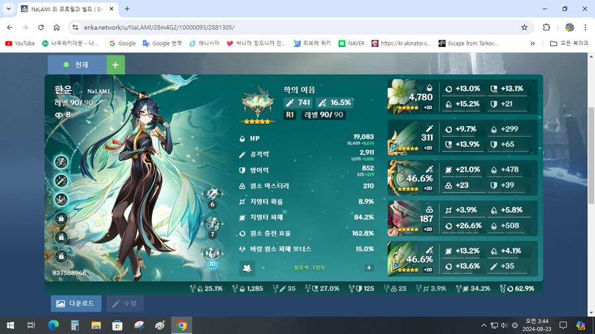The width and height of the screenshot is (595, 334).
Task: Select the 현재 build tab
Action: click(x=77, y=65)
